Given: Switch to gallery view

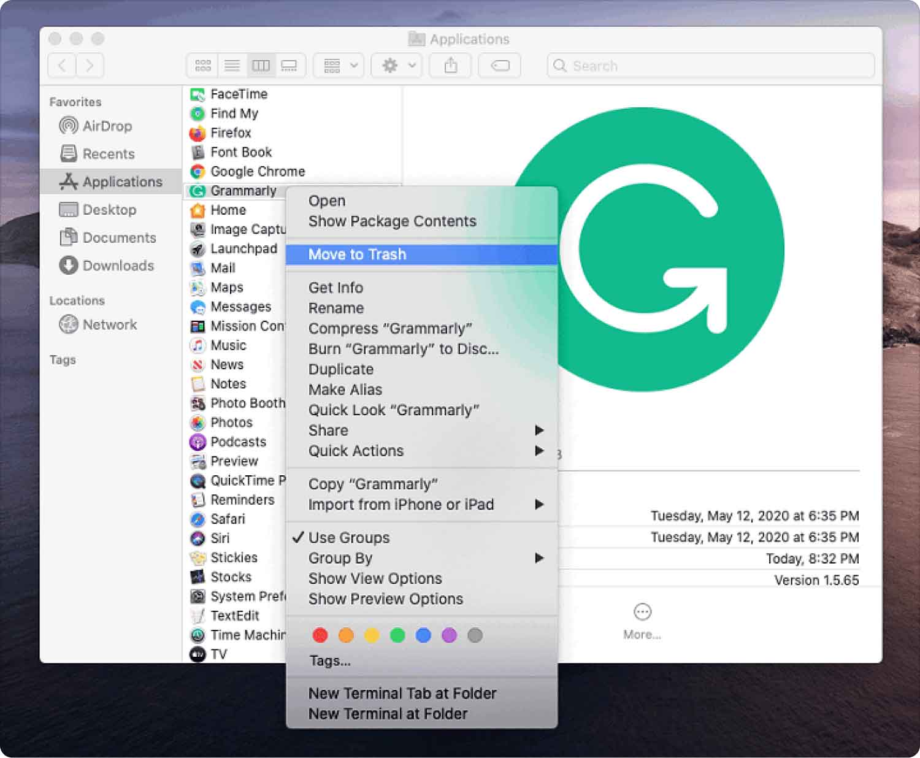Looking at the screenshot, I should point(289,66).
